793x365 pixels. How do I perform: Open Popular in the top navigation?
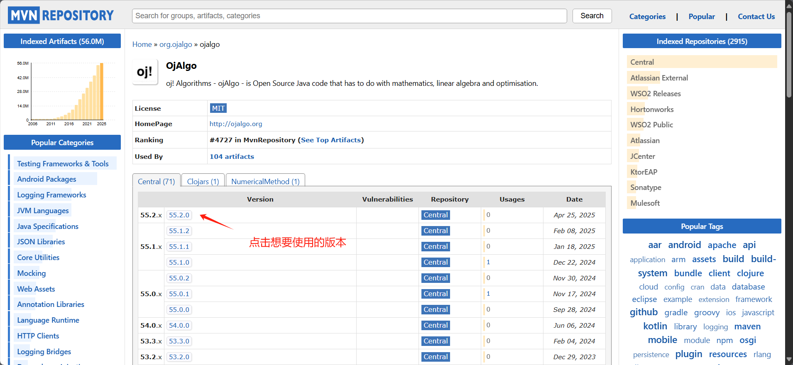pyautogui.click(x=702, y=17)
